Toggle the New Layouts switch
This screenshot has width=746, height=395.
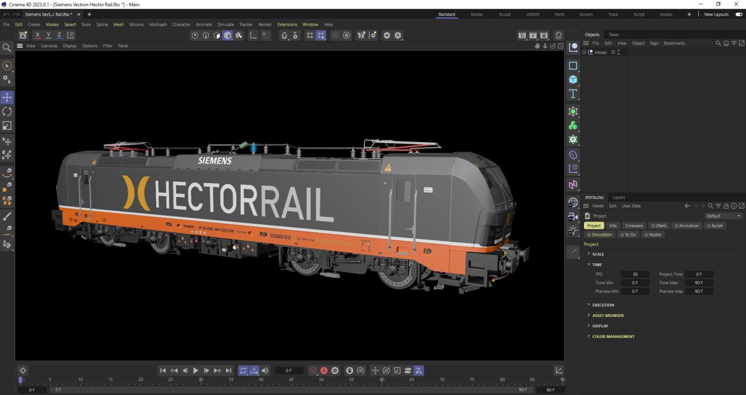739,15
